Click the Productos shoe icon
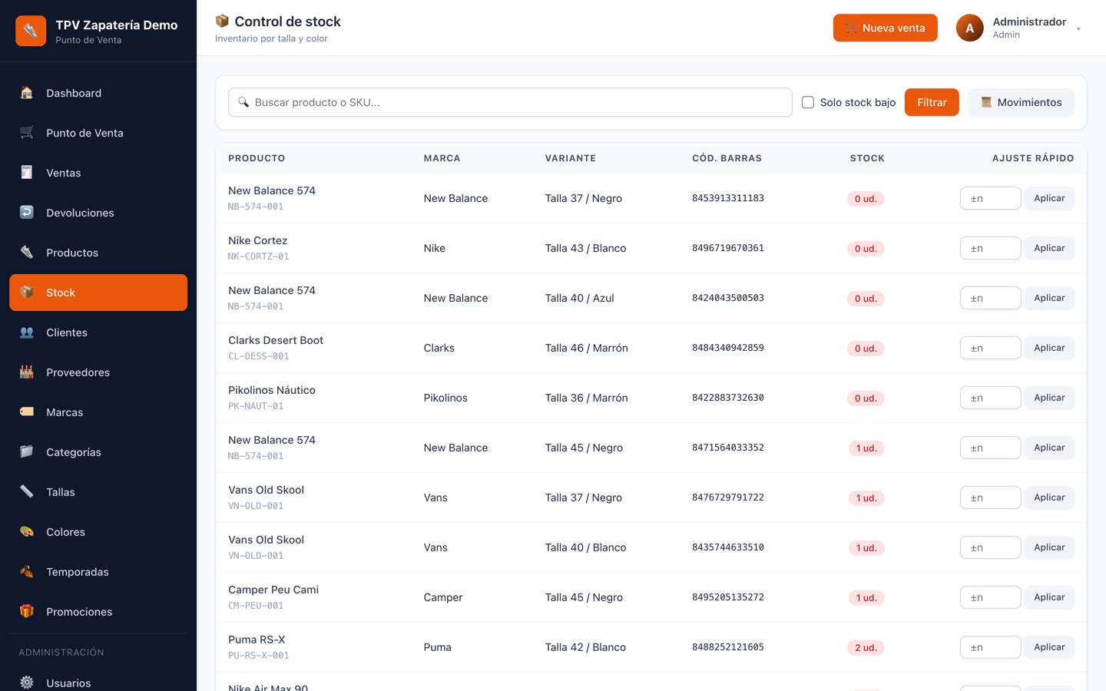The width and height of the screenshot is (1106, 691). coord(27,253)
